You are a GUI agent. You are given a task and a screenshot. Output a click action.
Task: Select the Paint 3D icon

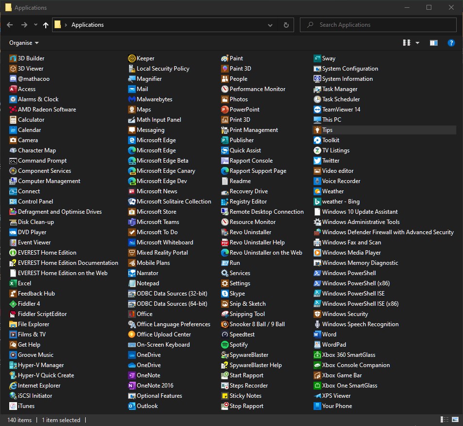[x=225, y=69]
